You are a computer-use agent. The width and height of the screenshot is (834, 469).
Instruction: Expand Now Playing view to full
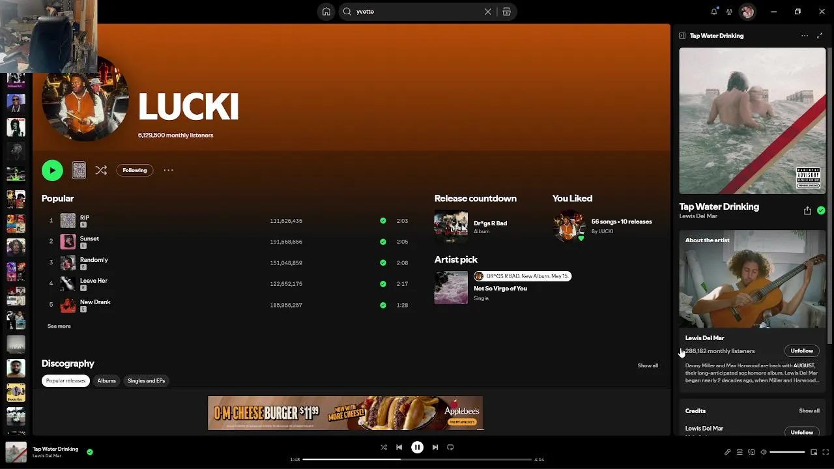(820, 36)
